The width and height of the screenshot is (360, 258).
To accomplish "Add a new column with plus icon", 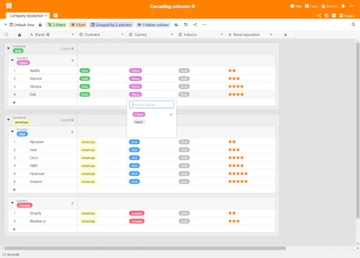I will [285, 35].
